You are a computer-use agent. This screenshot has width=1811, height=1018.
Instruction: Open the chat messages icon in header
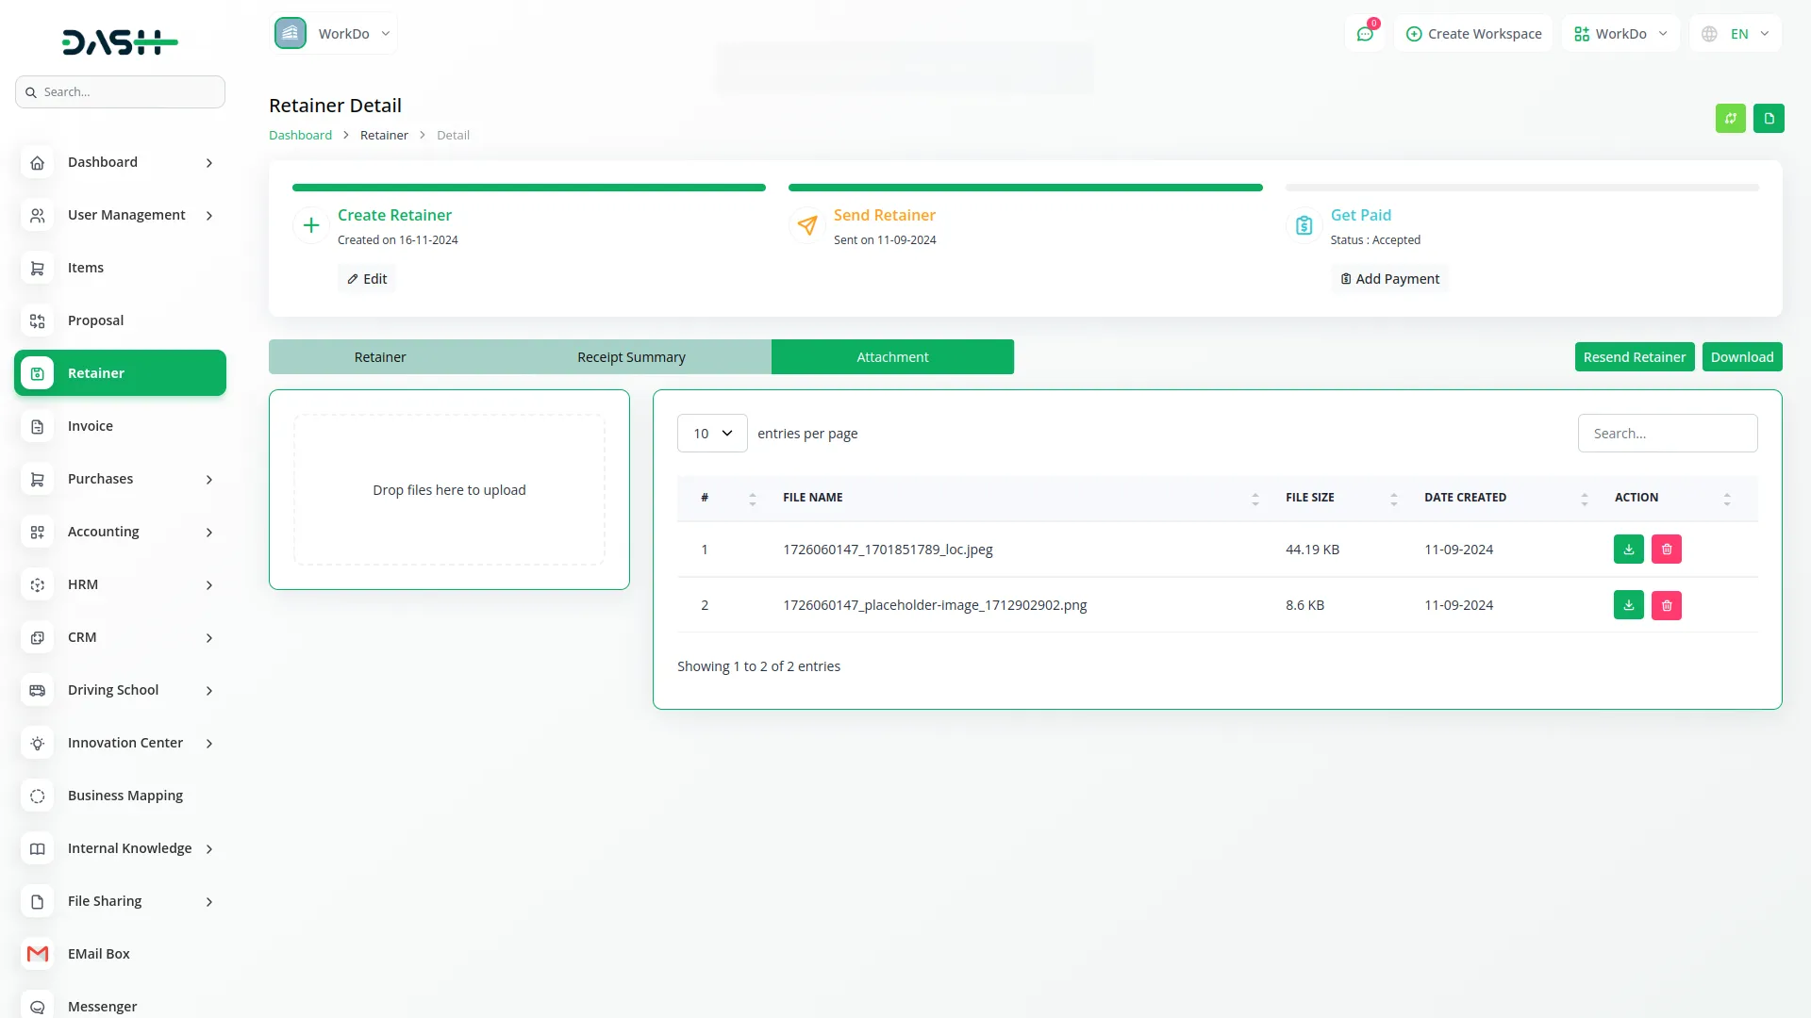1364,34
